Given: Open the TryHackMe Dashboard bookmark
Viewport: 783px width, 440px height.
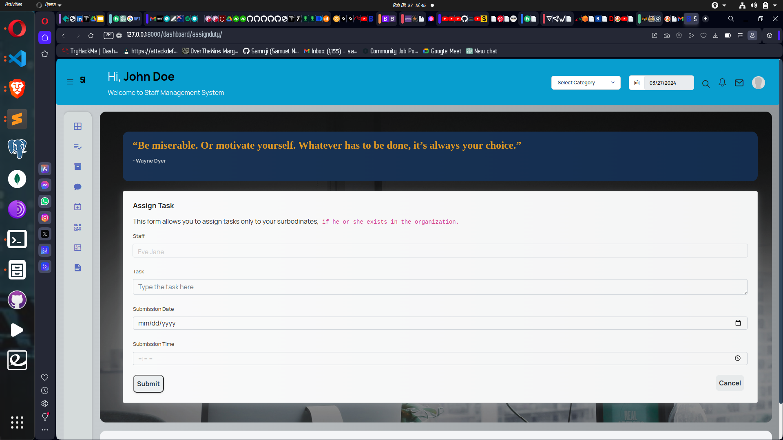Looking at the screenshot, I should coord(90,51).
